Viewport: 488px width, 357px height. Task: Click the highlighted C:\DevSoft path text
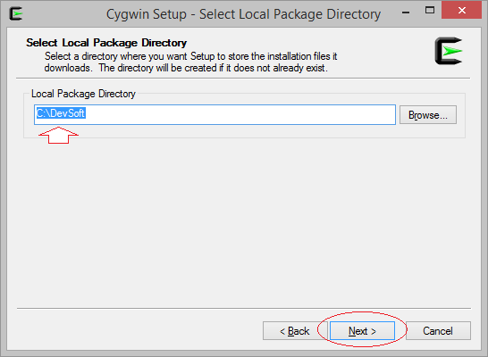[61, 113]
